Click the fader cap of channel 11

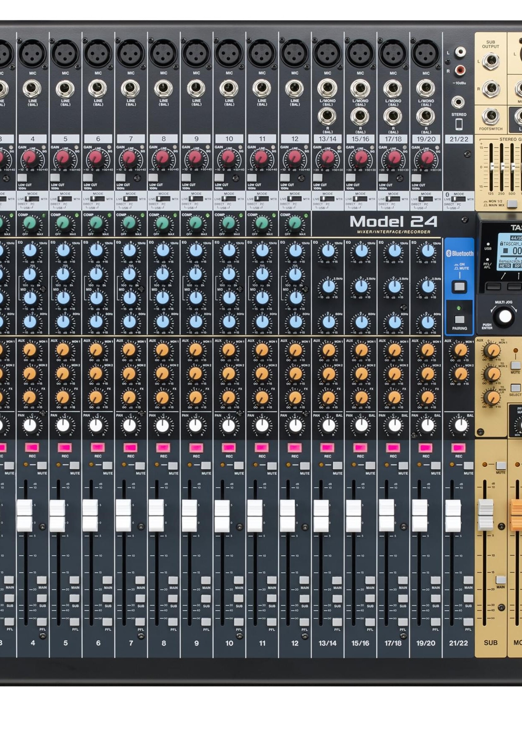pyautogui.click(x=255, y=516)
